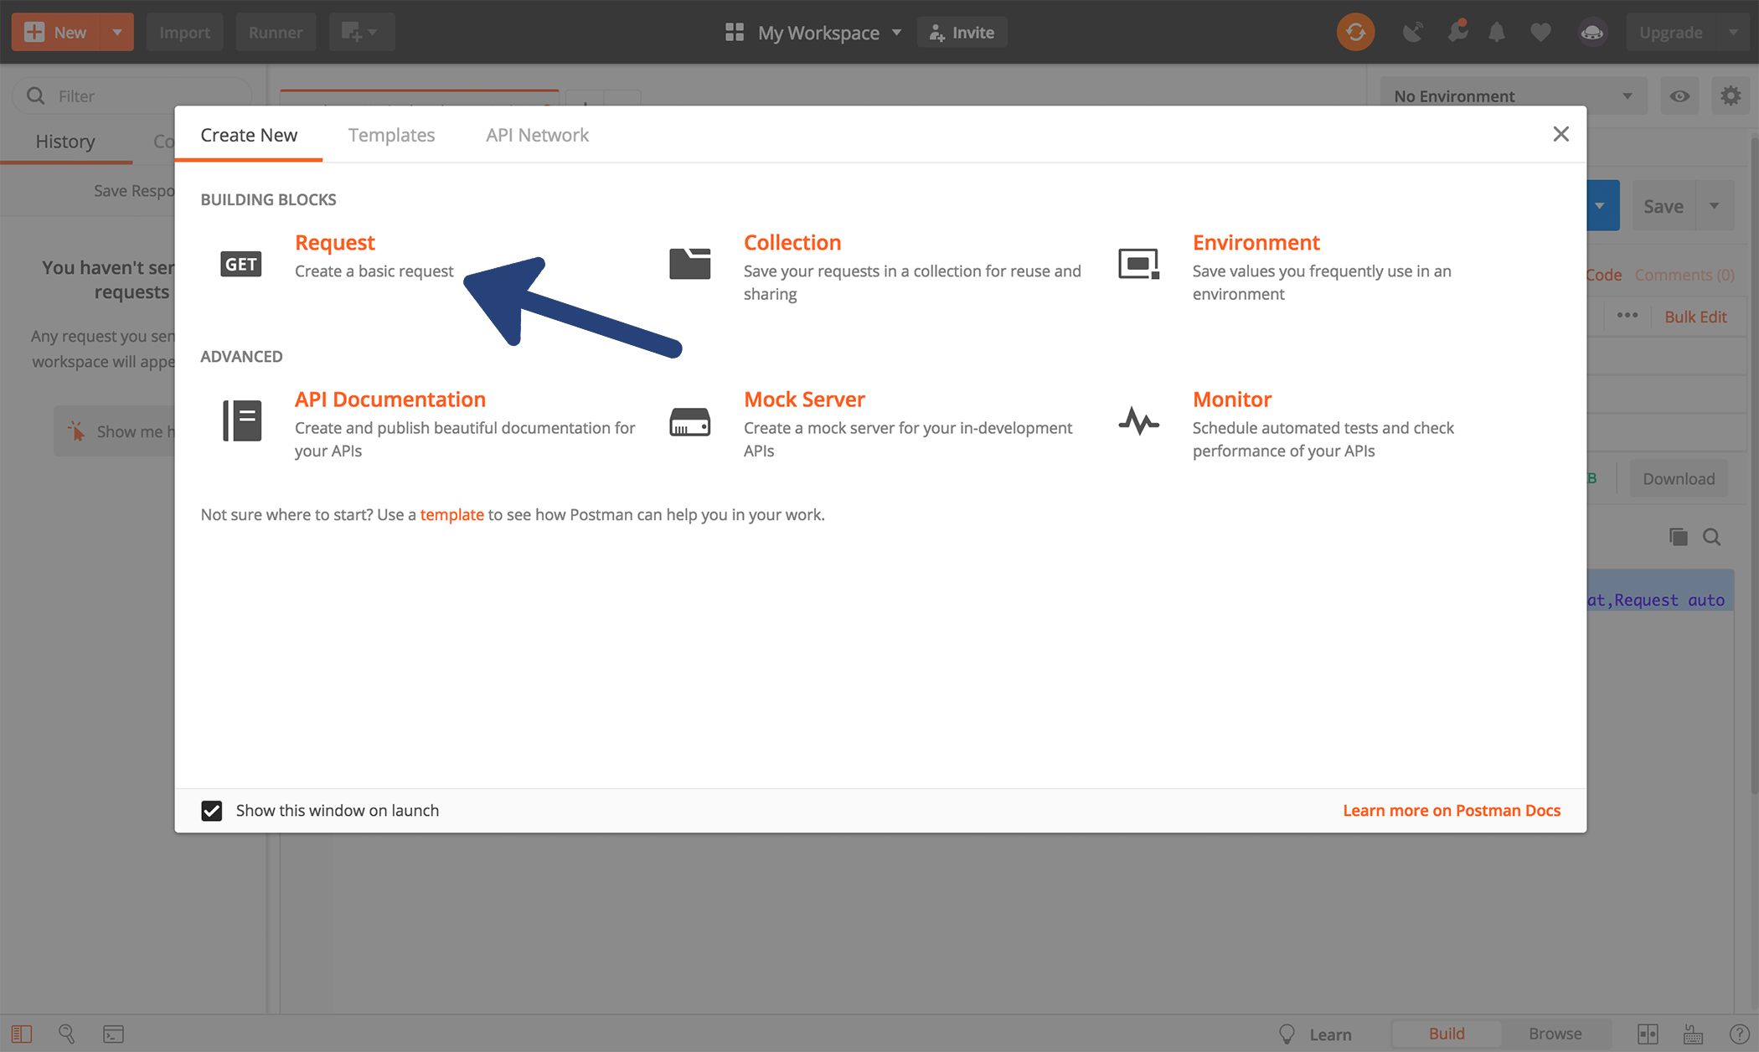Open the help question mark icon
The image size is (1759, 1052).
(1739, 1034)
